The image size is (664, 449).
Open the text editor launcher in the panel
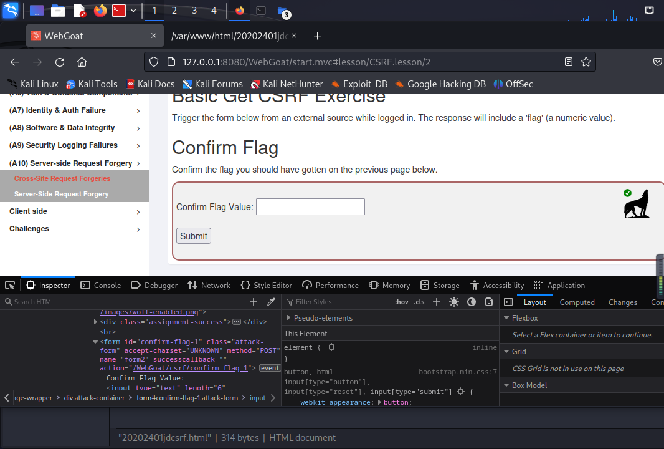coord(80,11)
